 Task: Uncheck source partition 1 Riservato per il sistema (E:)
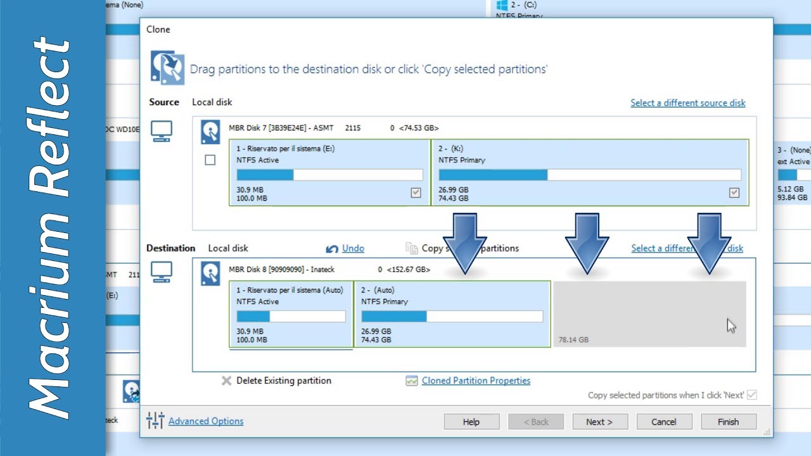(x=416, y=193)
